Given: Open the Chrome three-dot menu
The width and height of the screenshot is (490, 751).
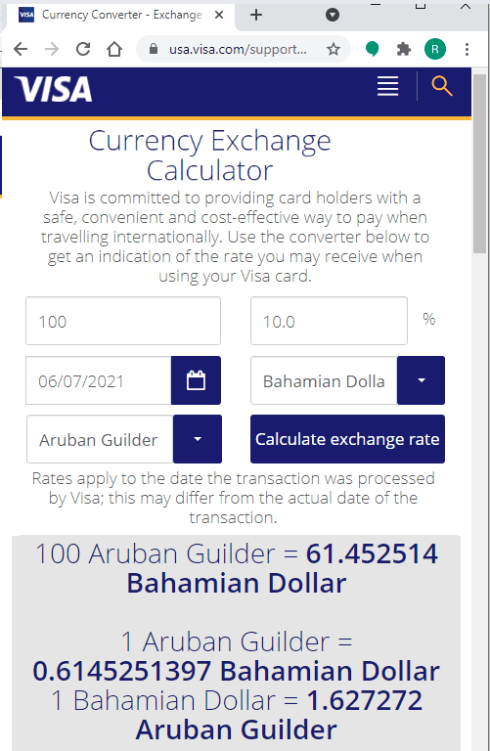Looking at the screenshot, I should (x=467, y=49).
